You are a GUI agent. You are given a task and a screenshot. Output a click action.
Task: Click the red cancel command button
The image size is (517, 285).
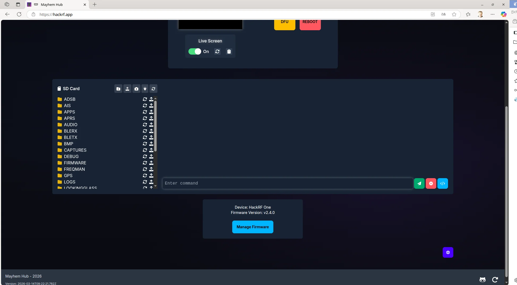(431, 183)
